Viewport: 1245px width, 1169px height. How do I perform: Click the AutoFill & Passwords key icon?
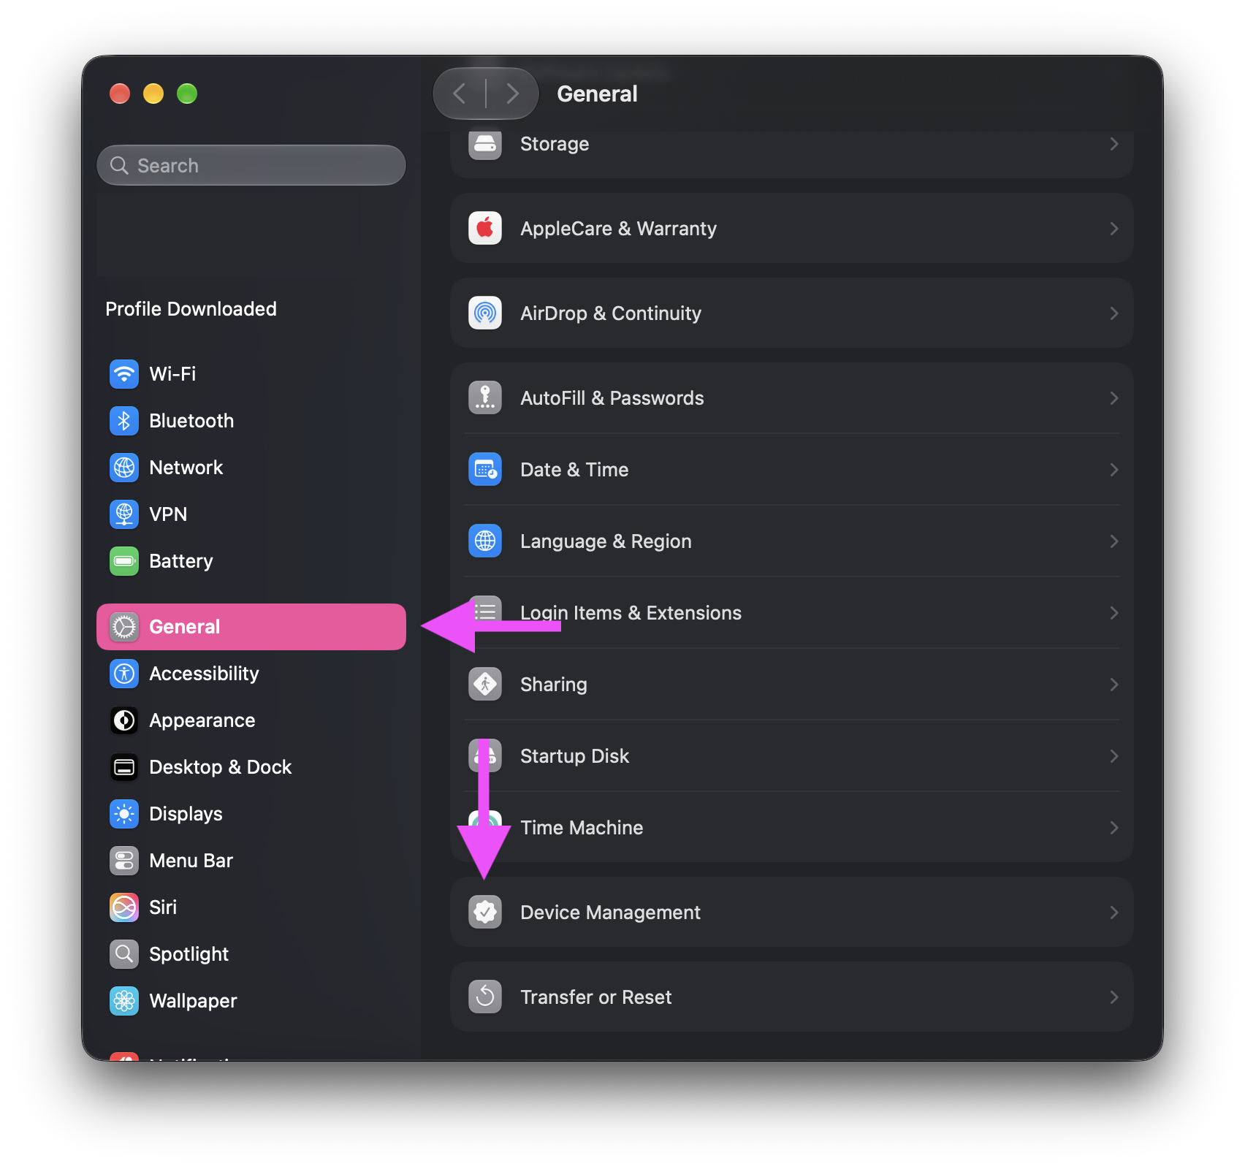point(485,398)
